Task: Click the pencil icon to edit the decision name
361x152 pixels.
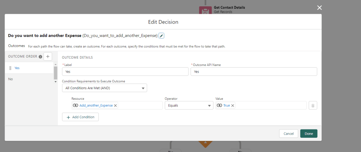Action: [161, 36]
